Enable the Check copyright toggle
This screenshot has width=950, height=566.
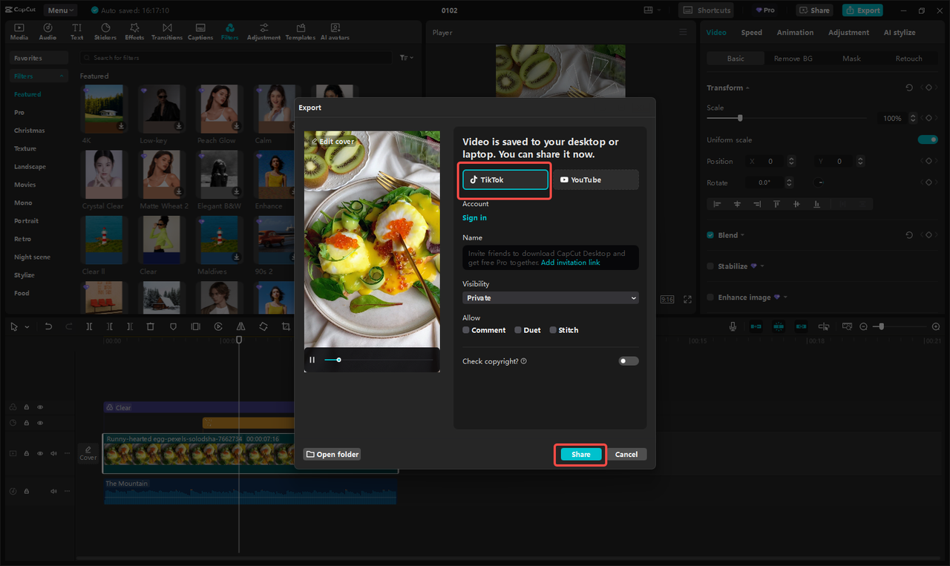click(x=628, y=361)
